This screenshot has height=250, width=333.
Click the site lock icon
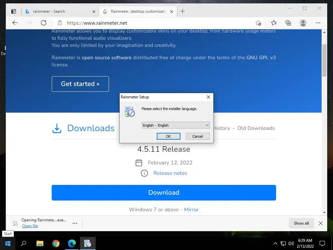pos(60,23)
